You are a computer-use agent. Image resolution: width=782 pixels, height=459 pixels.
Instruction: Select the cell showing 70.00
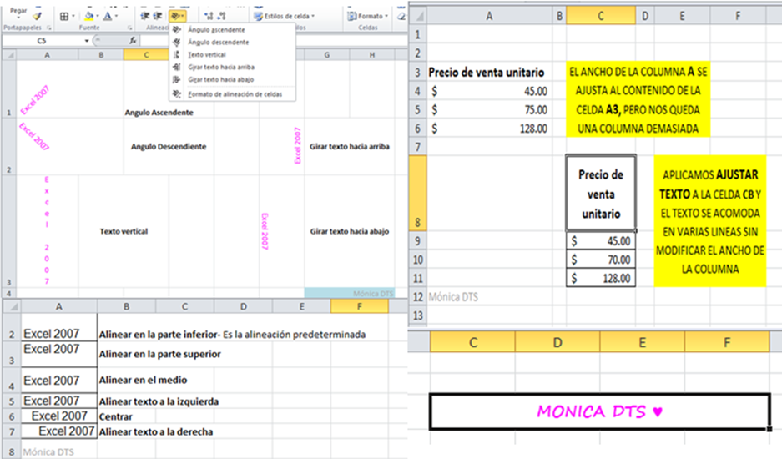click(x=601, y=260)
